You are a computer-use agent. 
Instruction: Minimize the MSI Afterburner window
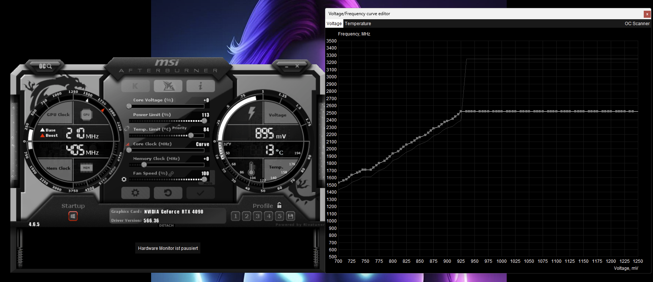tap(286, 66)
